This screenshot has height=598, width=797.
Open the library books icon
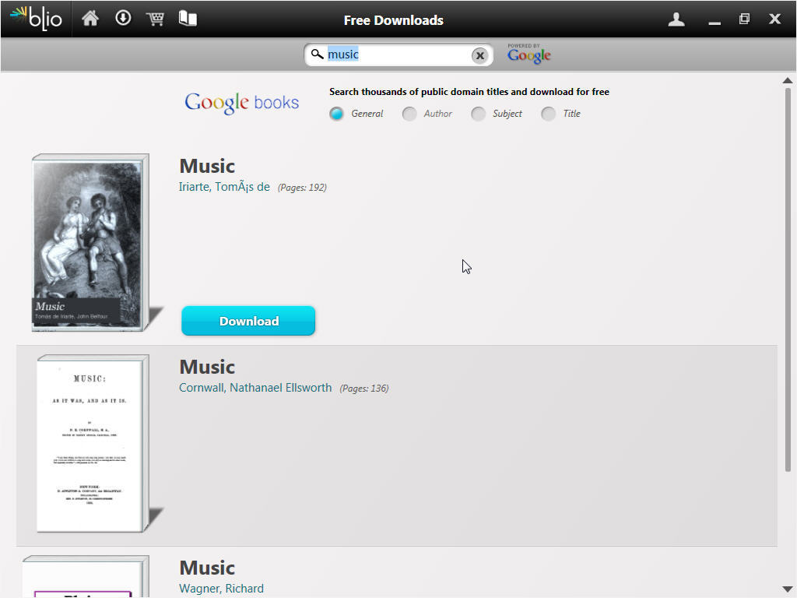[187, 17]
